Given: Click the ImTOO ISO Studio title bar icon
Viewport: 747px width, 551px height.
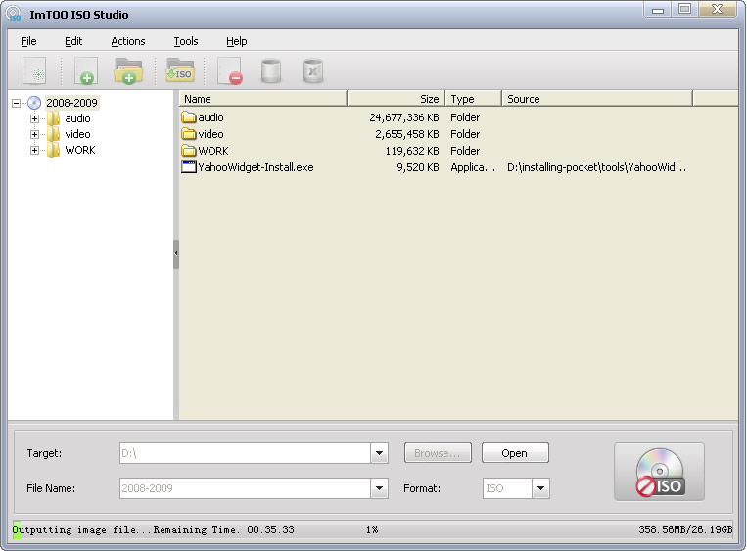Looking at the screenshot, I should (14, 14).
